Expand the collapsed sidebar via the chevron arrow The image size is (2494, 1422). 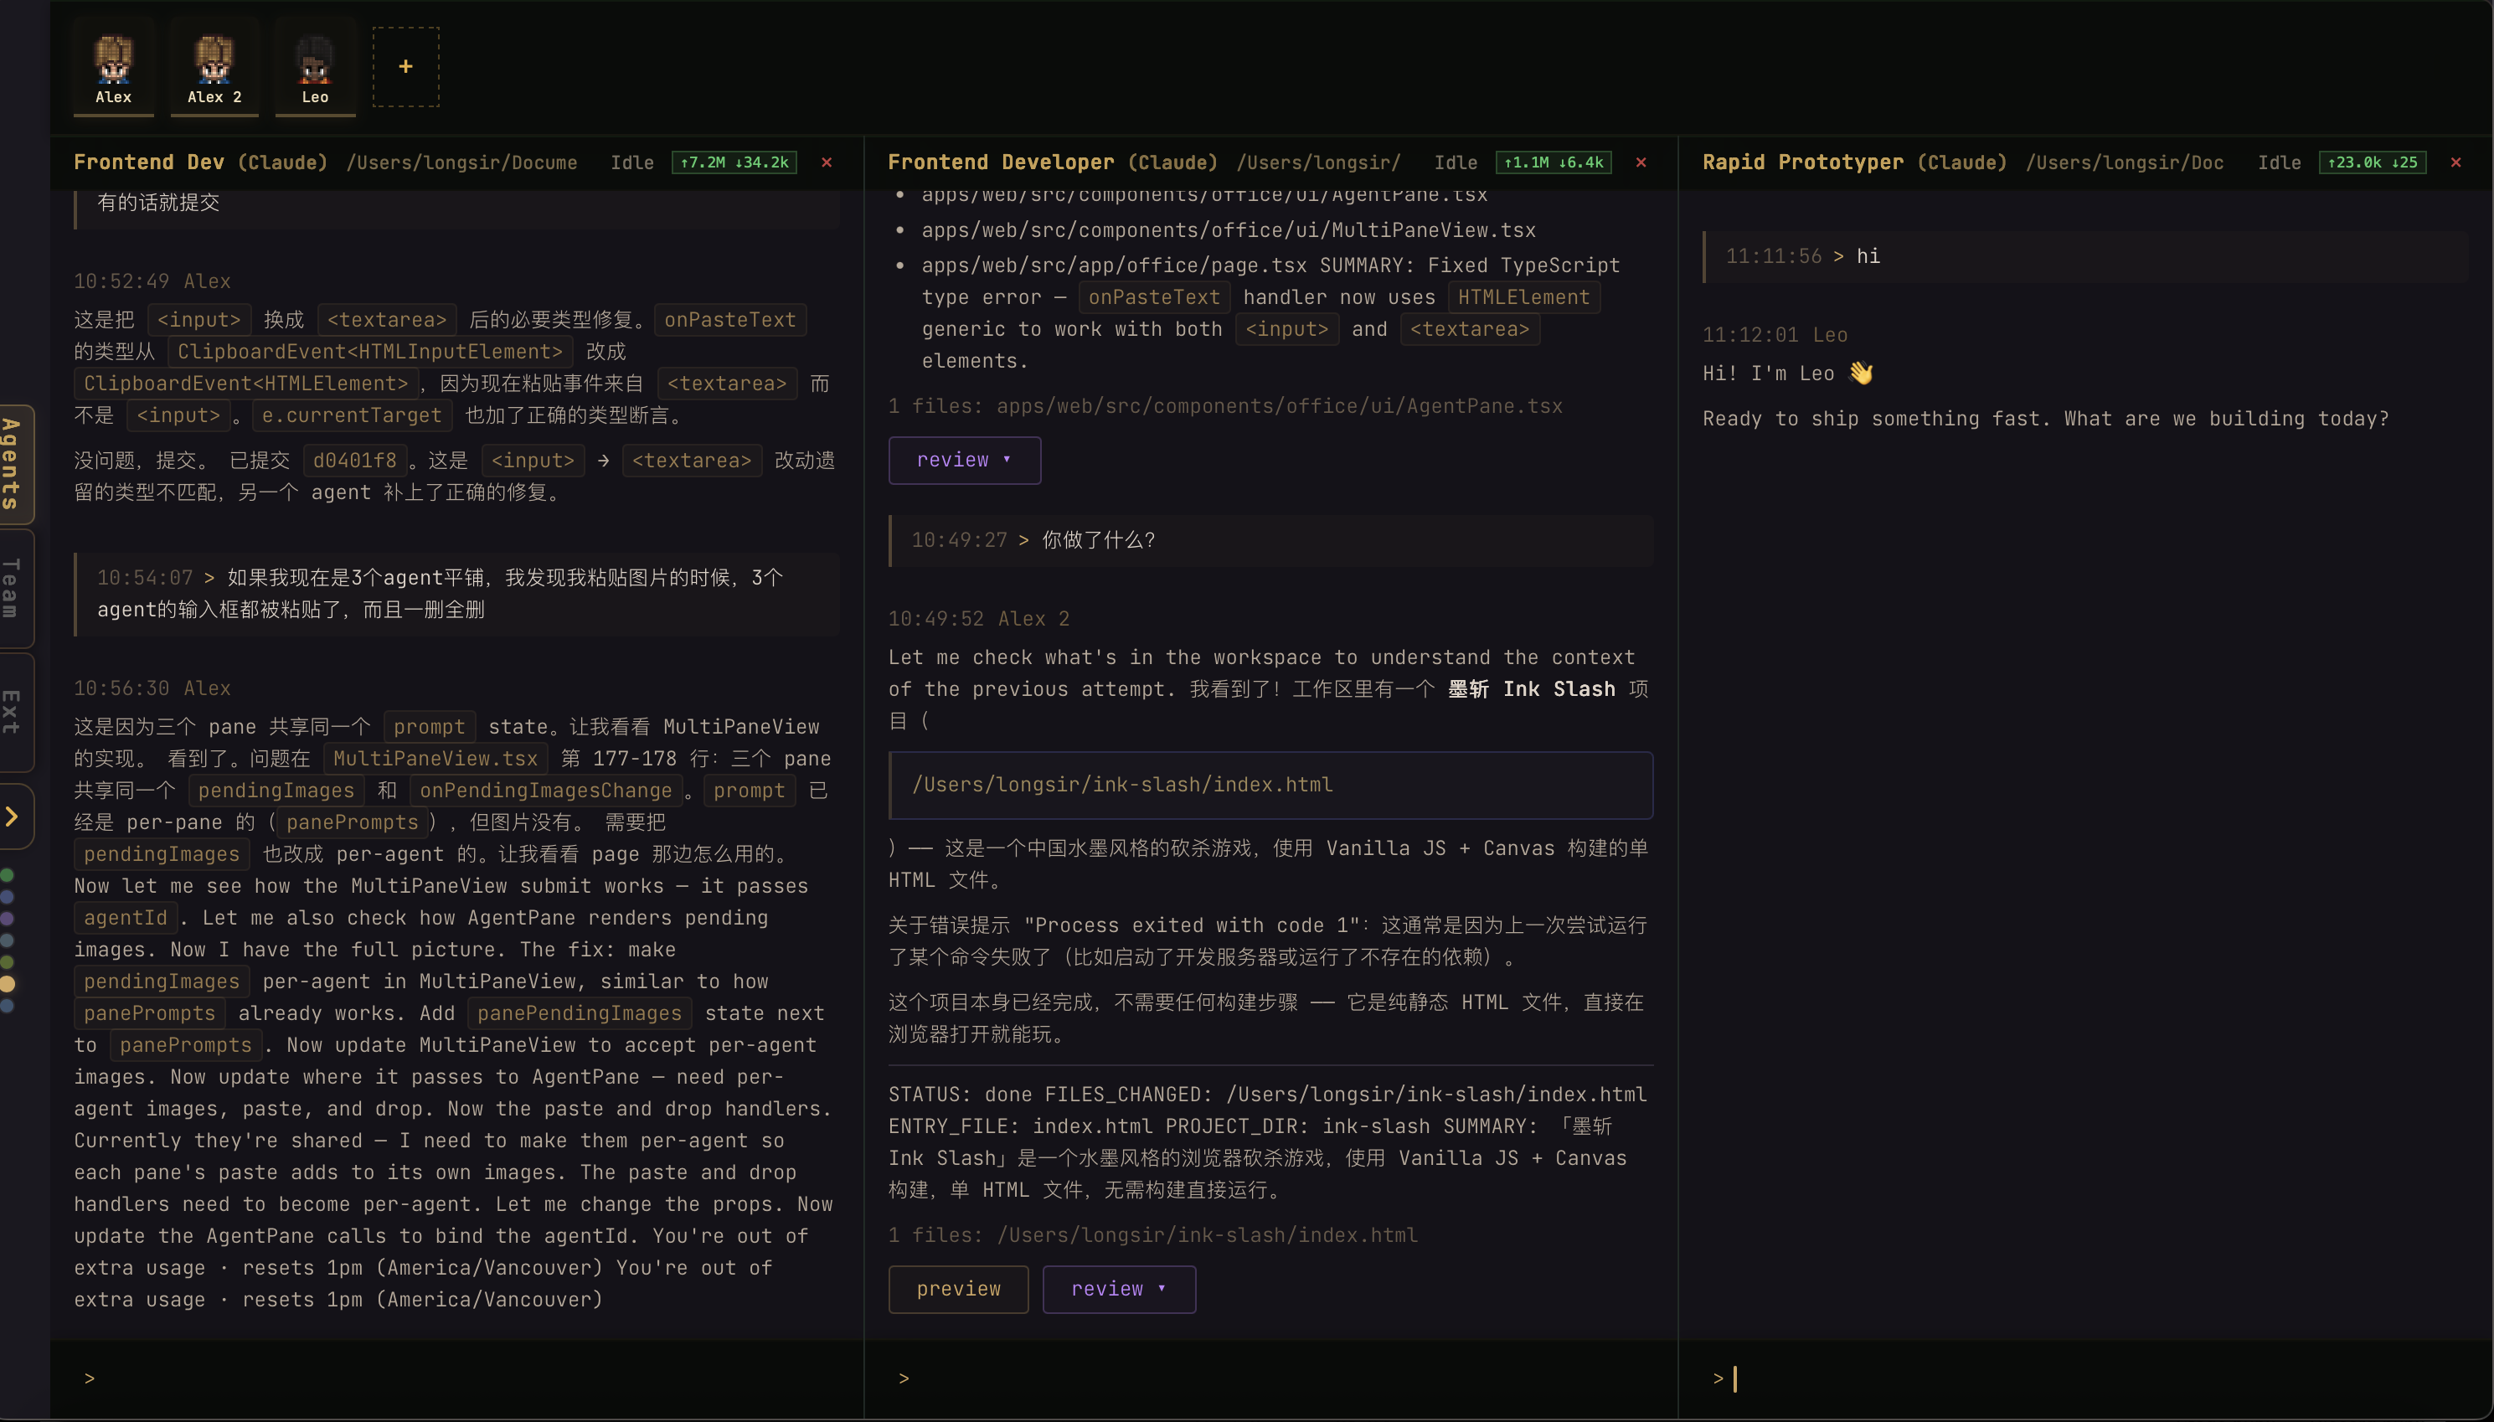pyautogui.click(x=13, y=816)
